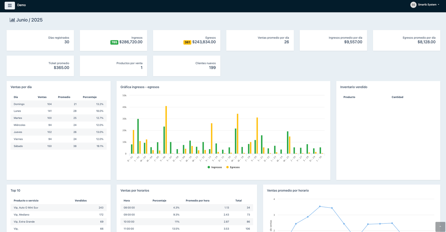Click the Ingresos total $286,720.00

pyautogui.click(x=131, y=42)
